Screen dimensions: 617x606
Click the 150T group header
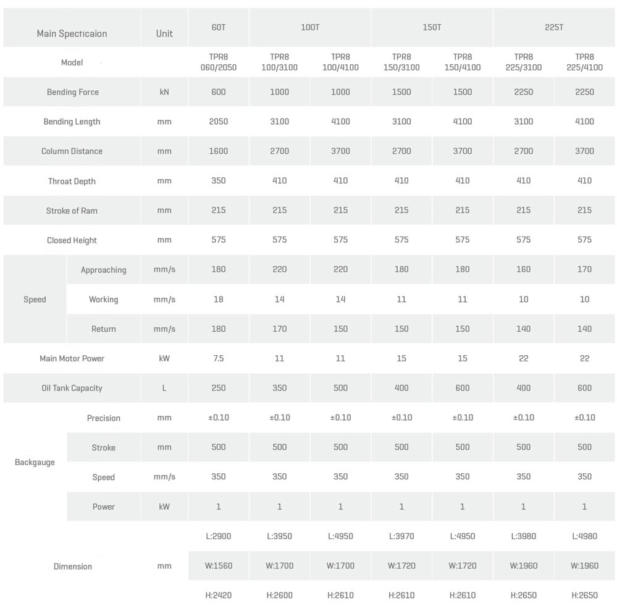pos(432,27)
